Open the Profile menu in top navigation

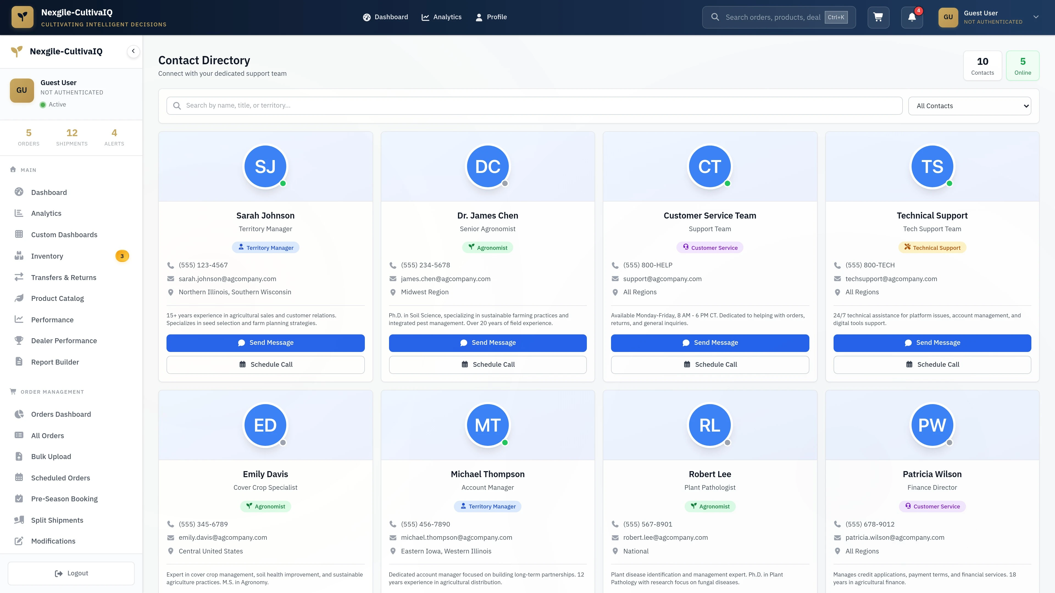coord(491,17)
